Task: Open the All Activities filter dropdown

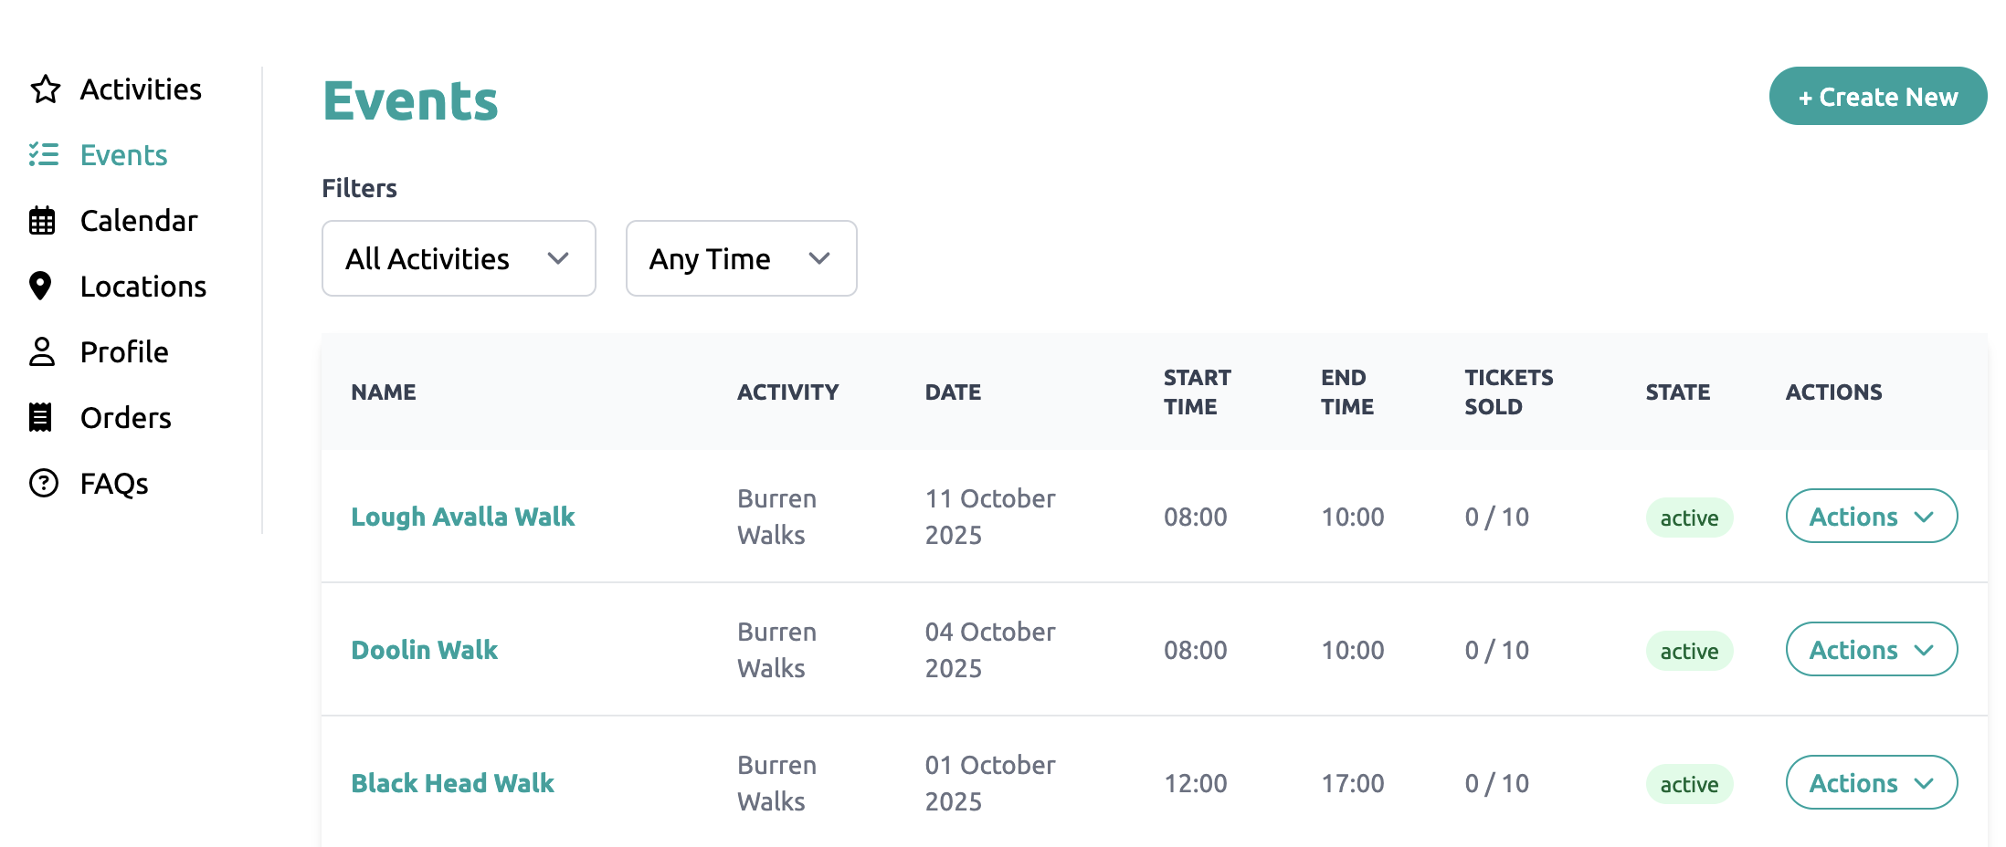Action: (x=459, y=258)
